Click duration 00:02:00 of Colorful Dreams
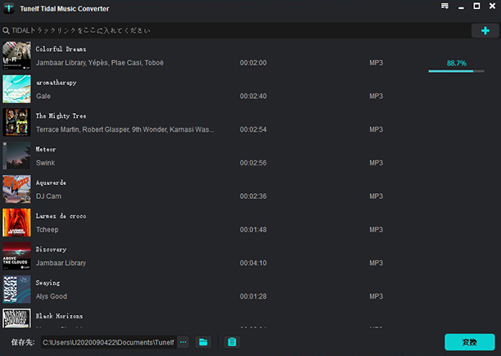 253,63
